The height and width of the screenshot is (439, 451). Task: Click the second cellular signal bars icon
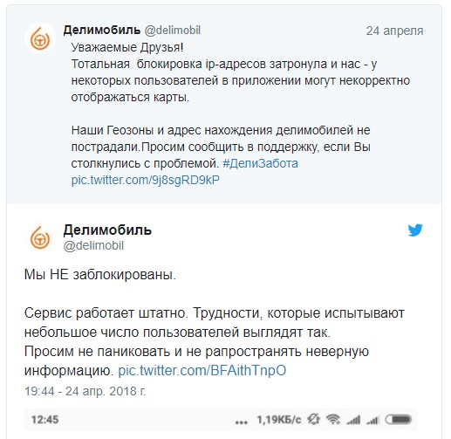point(372,420)
